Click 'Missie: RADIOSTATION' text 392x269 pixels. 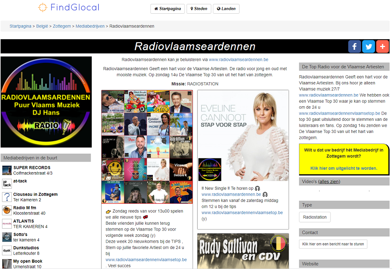[195, 84]
